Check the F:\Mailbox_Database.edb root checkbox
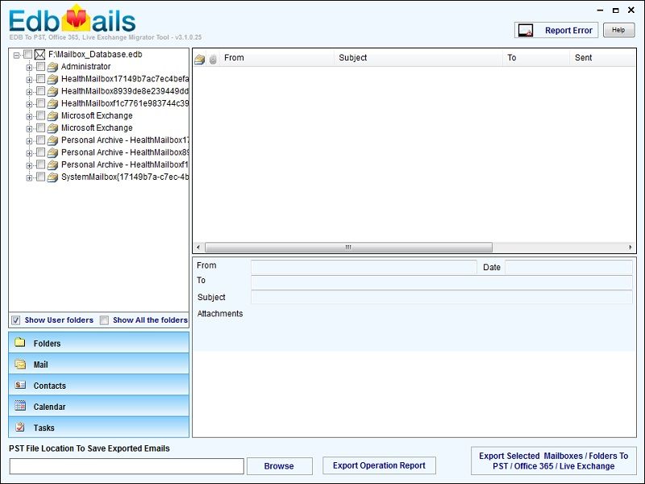The width and height of the screenshot is (645, 484). click(x=28, y=54)
